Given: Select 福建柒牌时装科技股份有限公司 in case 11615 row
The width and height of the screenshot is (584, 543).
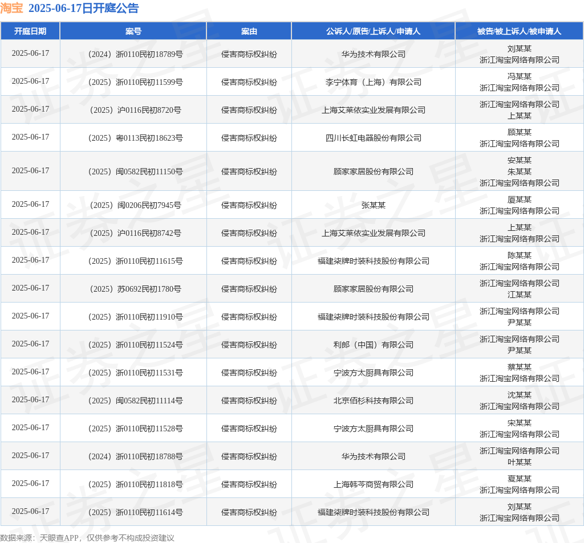Looking at the screenshot, I should pos(373,261).
